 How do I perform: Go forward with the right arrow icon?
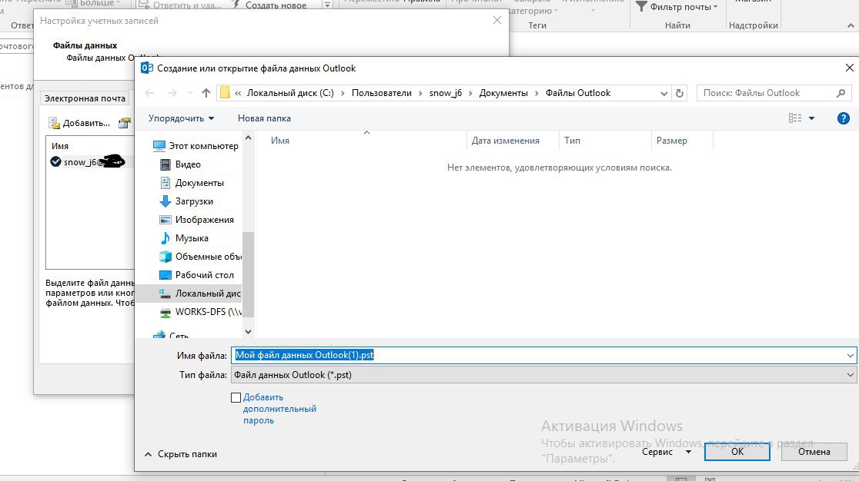coord(172,93)
